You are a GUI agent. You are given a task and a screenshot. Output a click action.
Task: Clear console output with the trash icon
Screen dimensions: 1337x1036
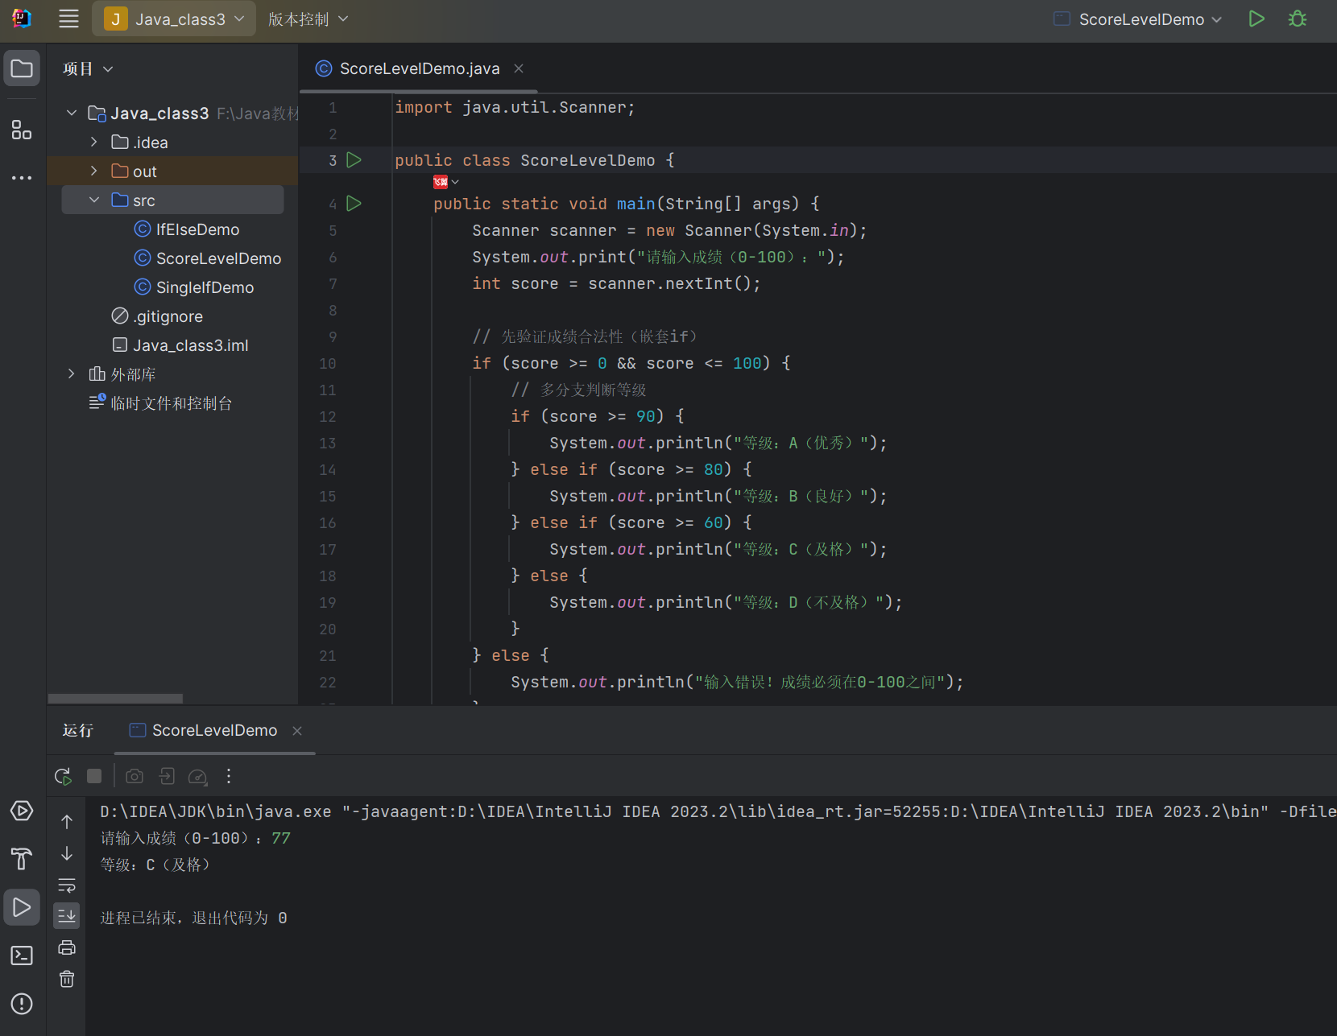click(x=67, y=979)
